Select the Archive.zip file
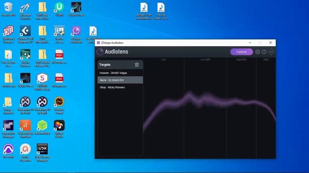The width and height of the screenshot is (309, 173). pyautogui.click(x=8, y=80)
